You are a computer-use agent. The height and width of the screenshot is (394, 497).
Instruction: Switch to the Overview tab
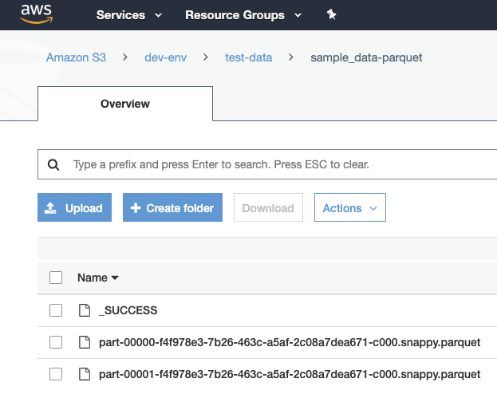click(x=124, y=104)
